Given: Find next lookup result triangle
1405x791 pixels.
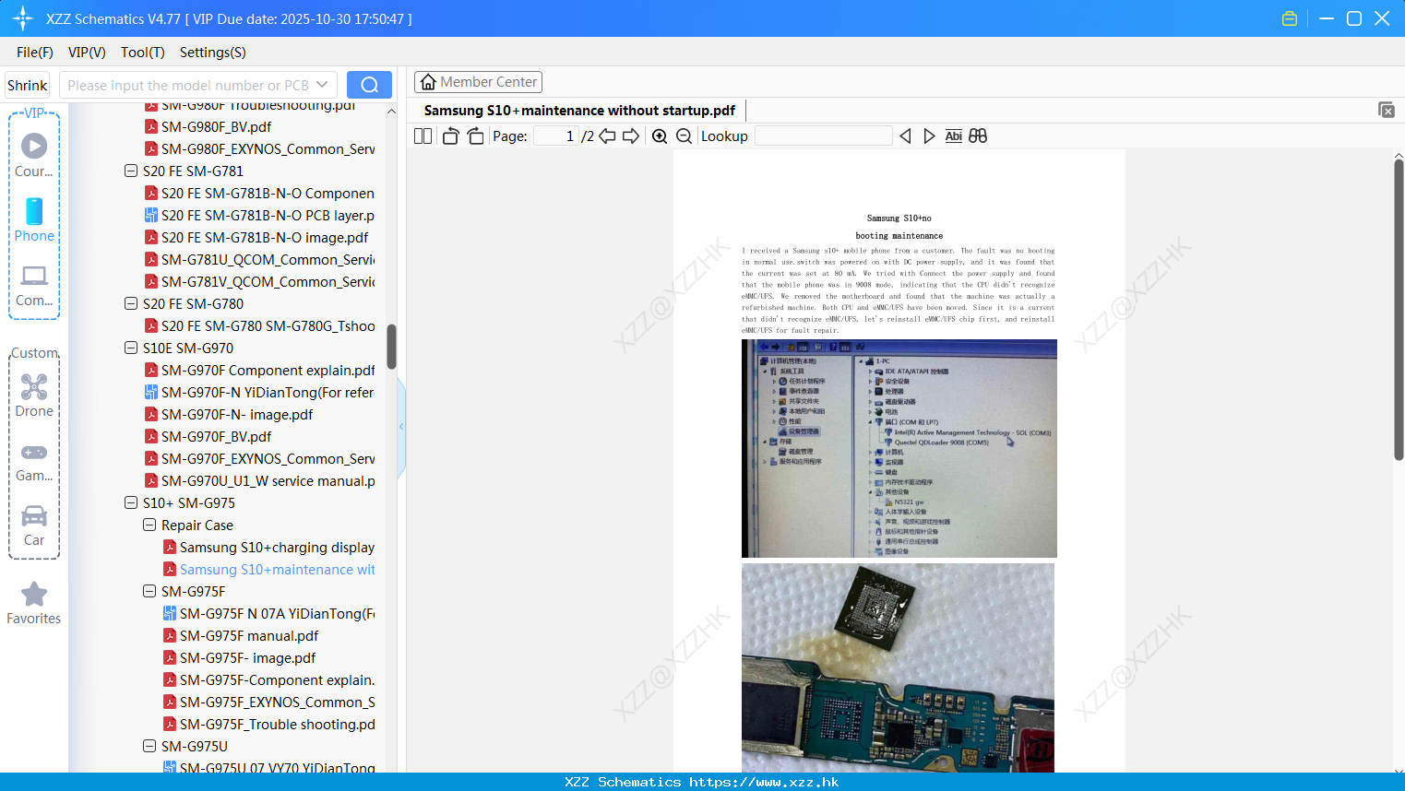Looking at the screenshot, I should [x=929, y=136].
